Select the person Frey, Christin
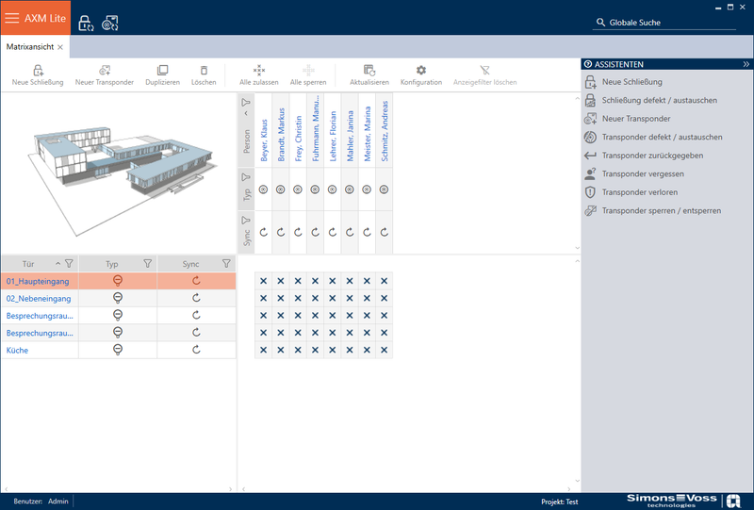 click(298, 138)
